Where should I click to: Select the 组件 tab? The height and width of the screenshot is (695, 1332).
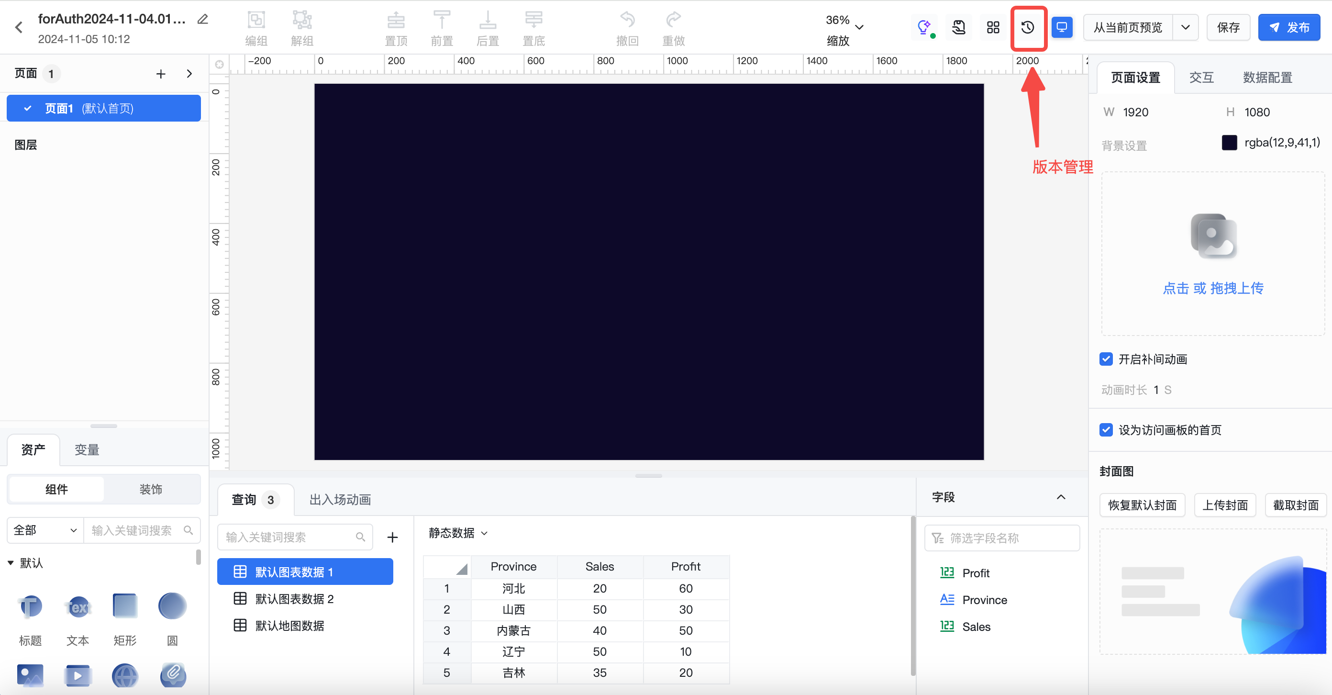[57, 489]
